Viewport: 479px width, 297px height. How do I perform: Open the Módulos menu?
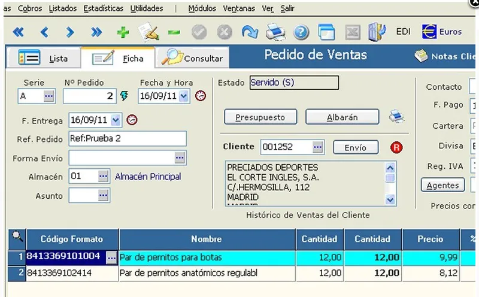tap(202, 8)
